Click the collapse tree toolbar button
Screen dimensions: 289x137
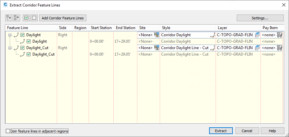(16, 18)
